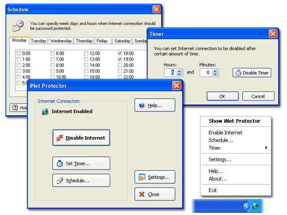Check the 9:00 hour checkbox
The width and height of the screenshot is (287, 215).
pyautogui.click(x=52, y=71)
